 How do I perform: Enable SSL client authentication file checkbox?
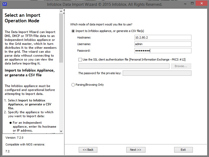point(80,59)
